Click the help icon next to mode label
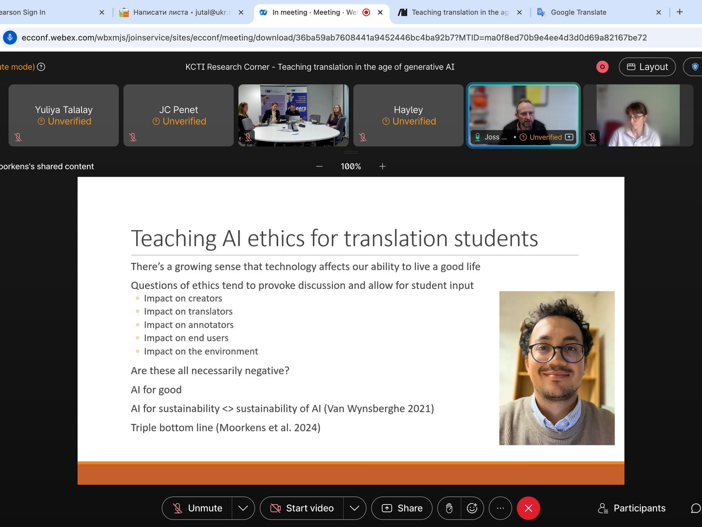The width and height of the screenshot is (702, 527). tap(41, 67)
